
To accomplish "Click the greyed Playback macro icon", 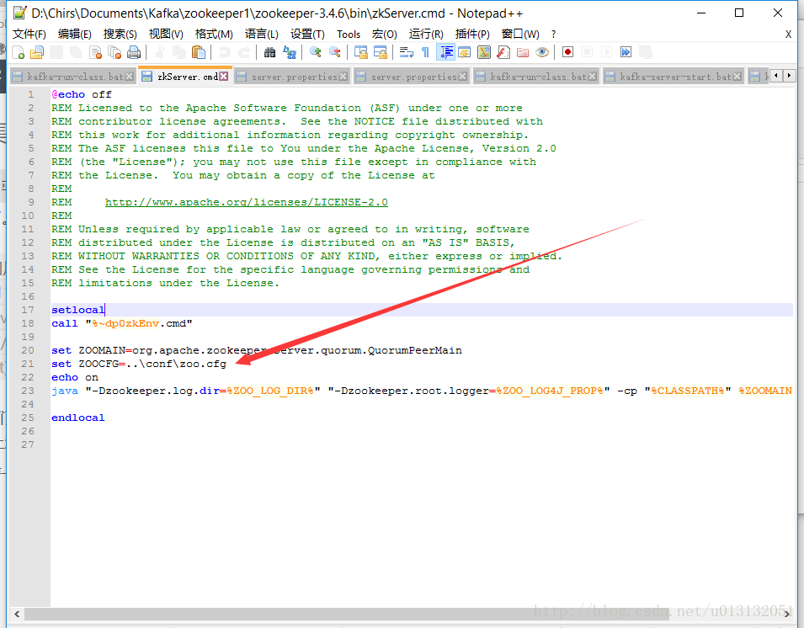I will (x=607, y=52).
